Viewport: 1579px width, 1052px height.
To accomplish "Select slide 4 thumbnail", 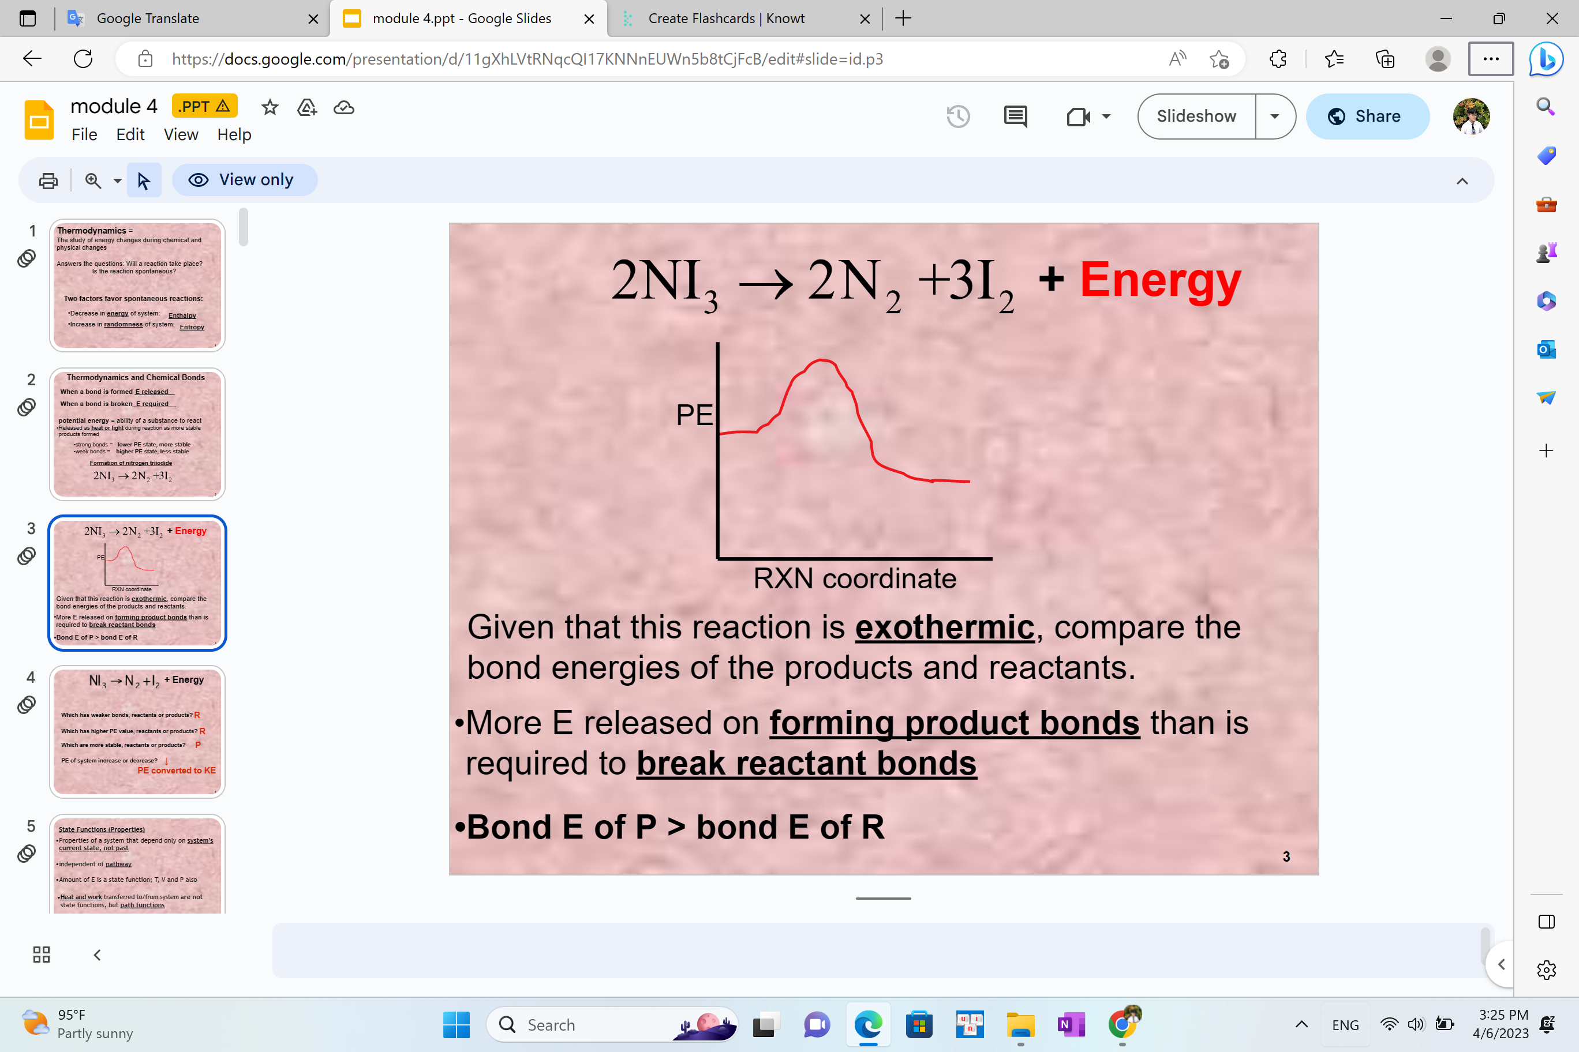I will [x=137, y=731].
